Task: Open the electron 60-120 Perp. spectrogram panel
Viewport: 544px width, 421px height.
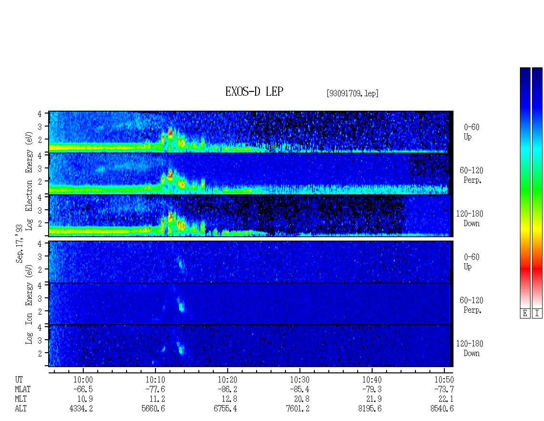Action: 251,174
